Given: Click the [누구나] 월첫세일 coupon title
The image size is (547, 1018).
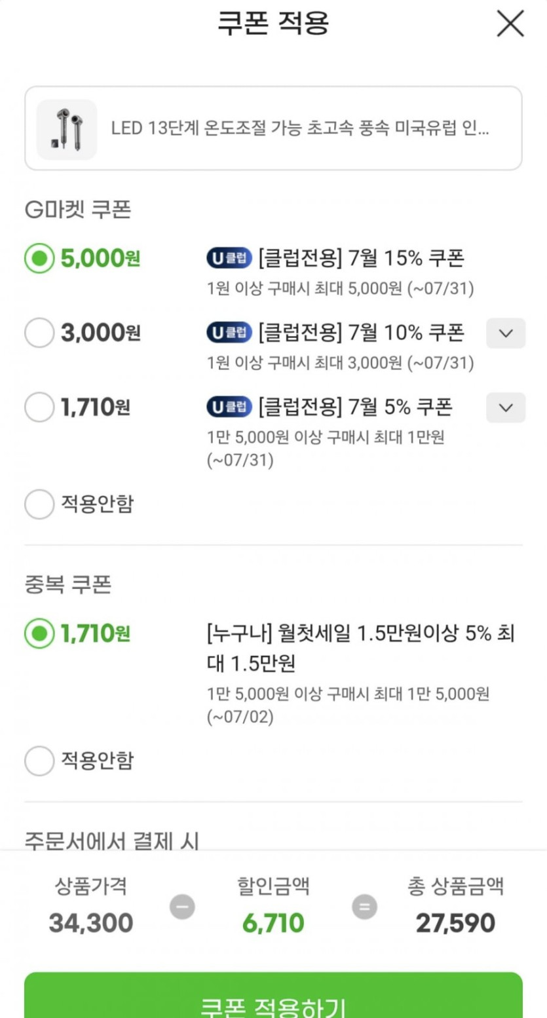Looking at the screenshot, I should point(359,649).
